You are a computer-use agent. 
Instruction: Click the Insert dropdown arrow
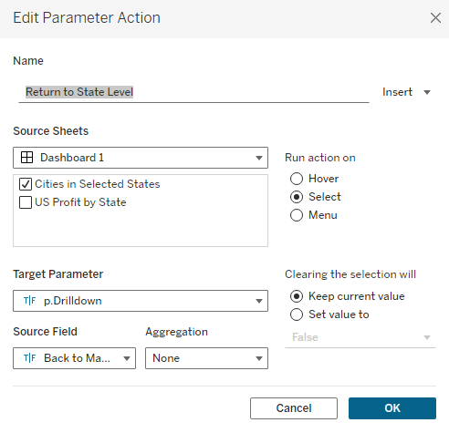[x=427, y=92]
